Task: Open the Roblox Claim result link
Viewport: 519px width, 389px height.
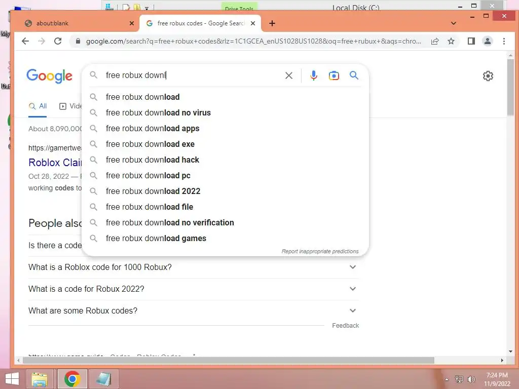Action: tap(55, 163)
